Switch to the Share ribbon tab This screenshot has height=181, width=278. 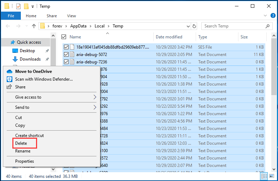(52, 16)
